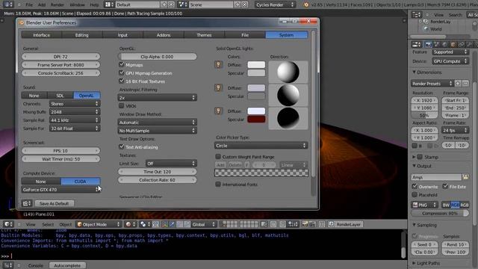Toggle 16 Bit Float Textures checkbox

[122, 81]
